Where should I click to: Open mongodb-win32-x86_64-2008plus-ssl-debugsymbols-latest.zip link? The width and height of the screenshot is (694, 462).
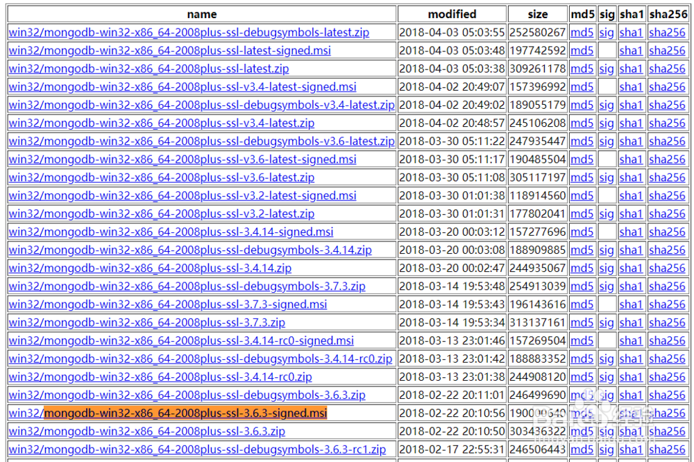(189, 33)
